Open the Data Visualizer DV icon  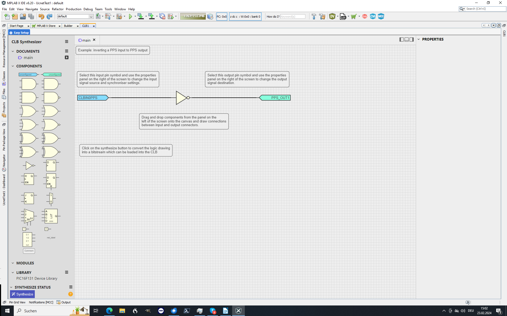click(332, 17)
